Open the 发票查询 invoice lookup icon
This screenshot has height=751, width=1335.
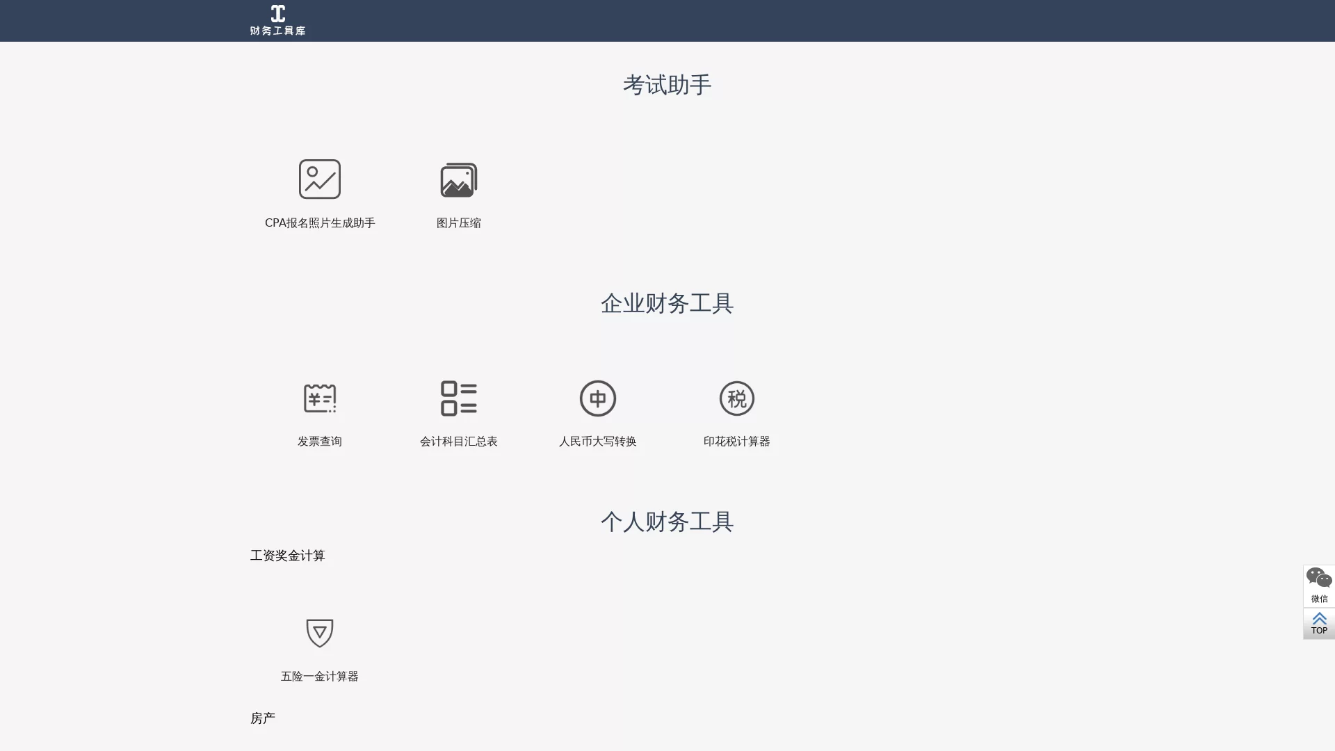pyautogui.click(x=319, y=398)
